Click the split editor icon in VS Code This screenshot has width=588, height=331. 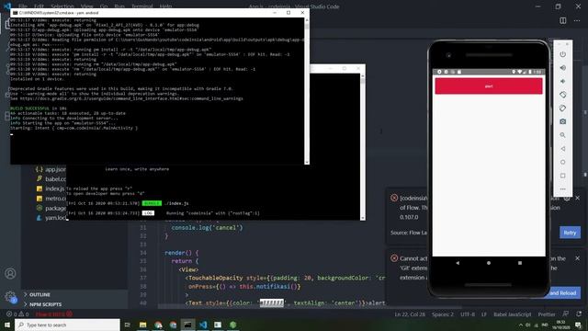click(562, 20)
